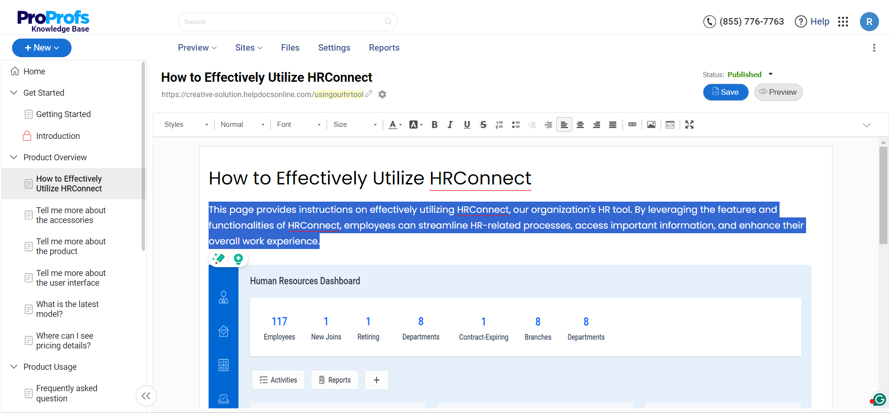Select the How to Effectively Utilize HRConnect page

click(x=69, y=184)
